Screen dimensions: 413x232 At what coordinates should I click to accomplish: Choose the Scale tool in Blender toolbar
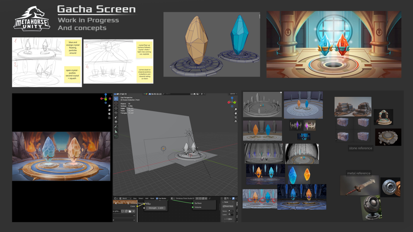click(116, 117)
